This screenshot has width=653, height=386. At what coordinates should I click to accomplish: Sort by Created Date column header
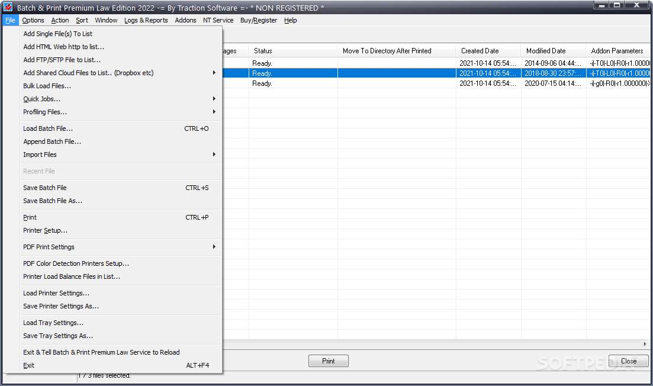(x=488, y=50)
